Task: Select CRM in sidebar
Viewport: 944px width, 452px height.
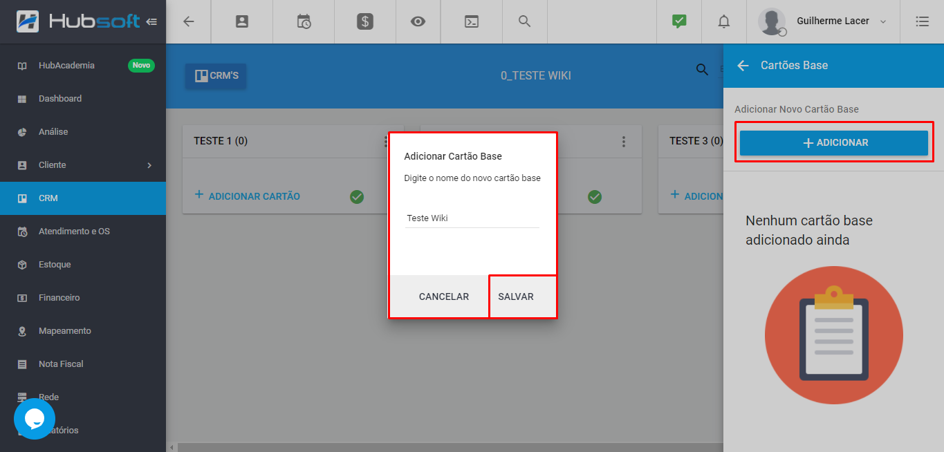Action: [x=83, y=198]
